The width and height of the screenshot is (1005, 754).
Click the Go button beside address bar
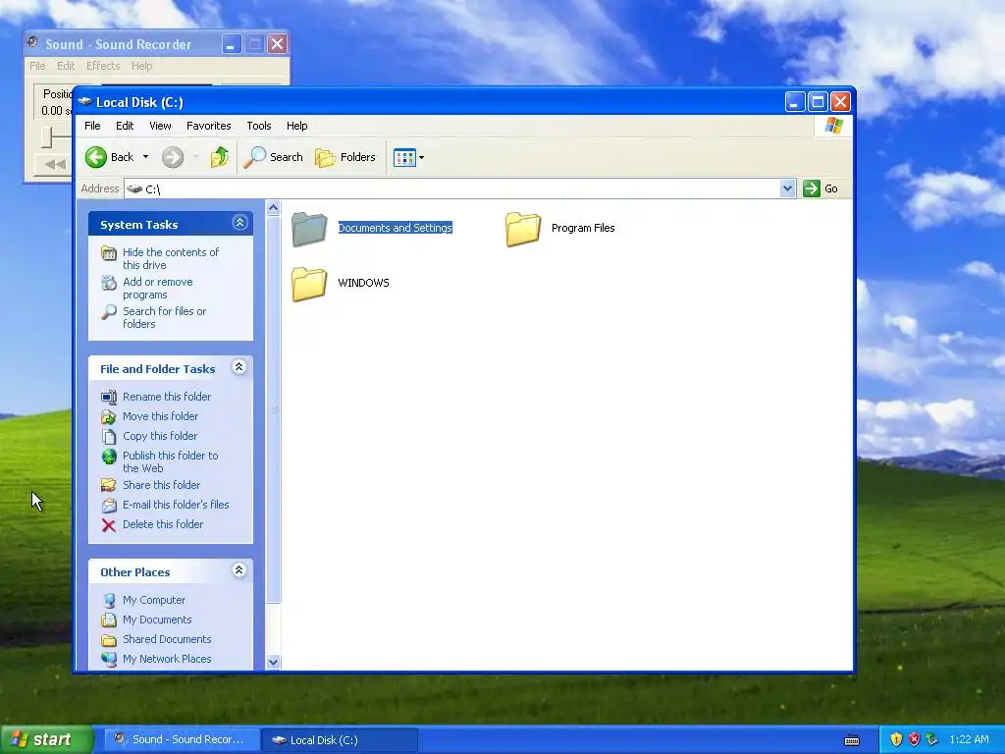pos(820,188)
